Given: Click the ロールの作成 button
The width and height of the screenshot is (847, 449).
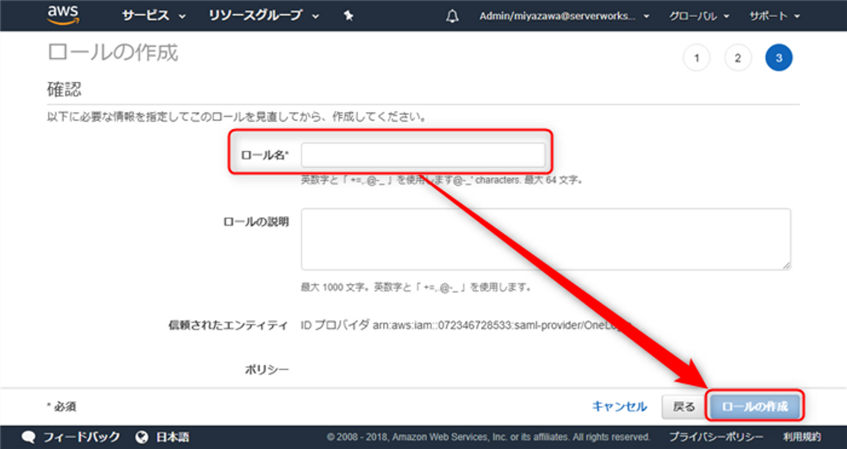Looking at the screenshot, I should tap(755, 407).
